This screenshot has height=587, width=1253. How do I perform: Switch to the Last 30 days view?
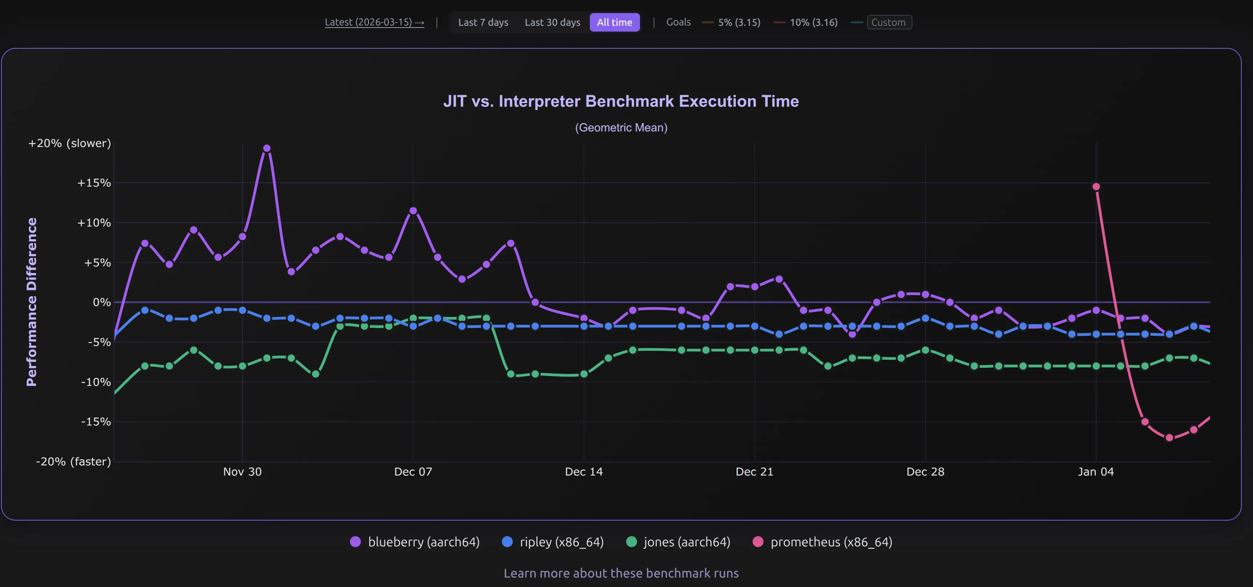pyautogui.click(x=552, y=23)
